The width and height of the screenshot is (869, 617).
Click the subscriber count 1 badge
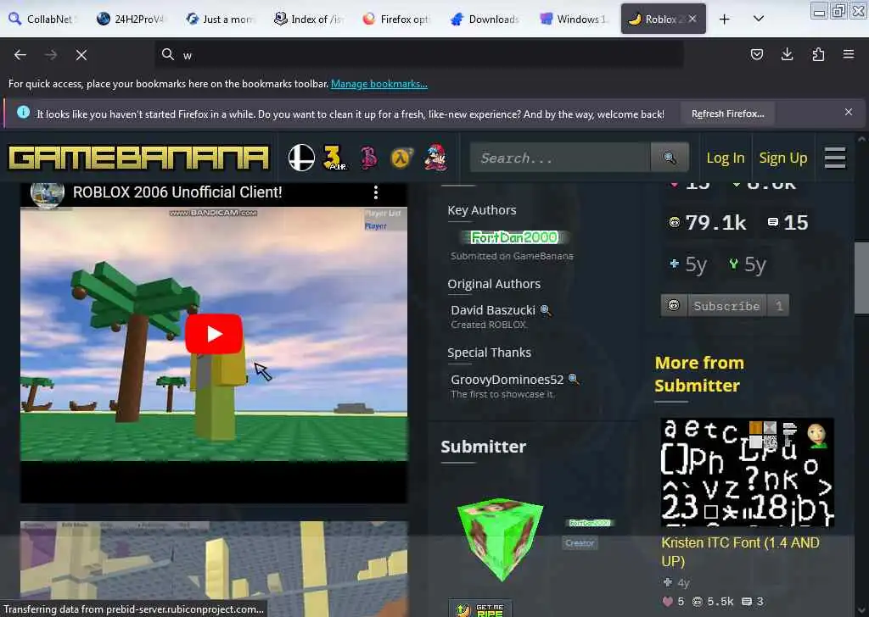(779, 306)
